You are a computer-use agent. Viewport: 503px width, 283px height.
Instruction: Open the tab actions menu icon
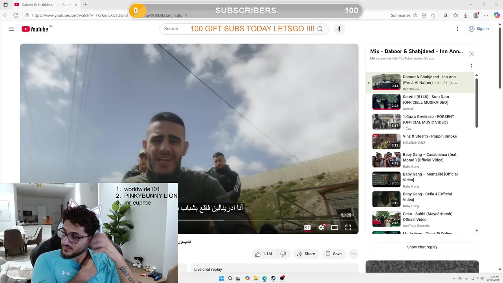click(6, 5)
